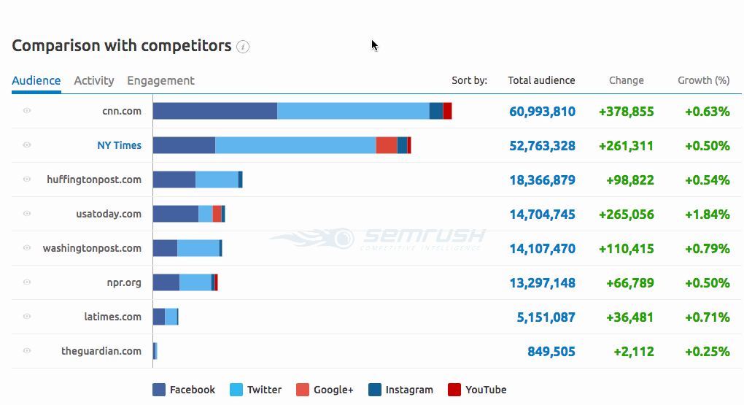Toggle the YouTube legend swatch
Viewport: 744px width, 405px height.
[x=454, y=390]
